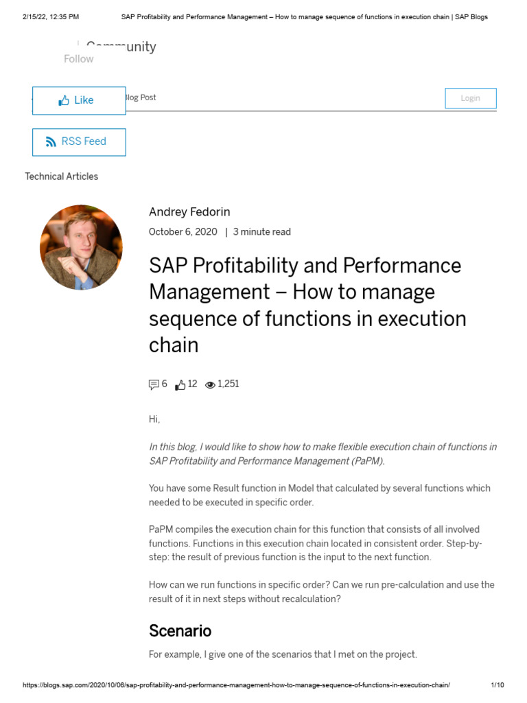Viewport: 527px width, 703px height.
Task: Click the Follow link
Action: pyautogui.click(x=78, y=59)
